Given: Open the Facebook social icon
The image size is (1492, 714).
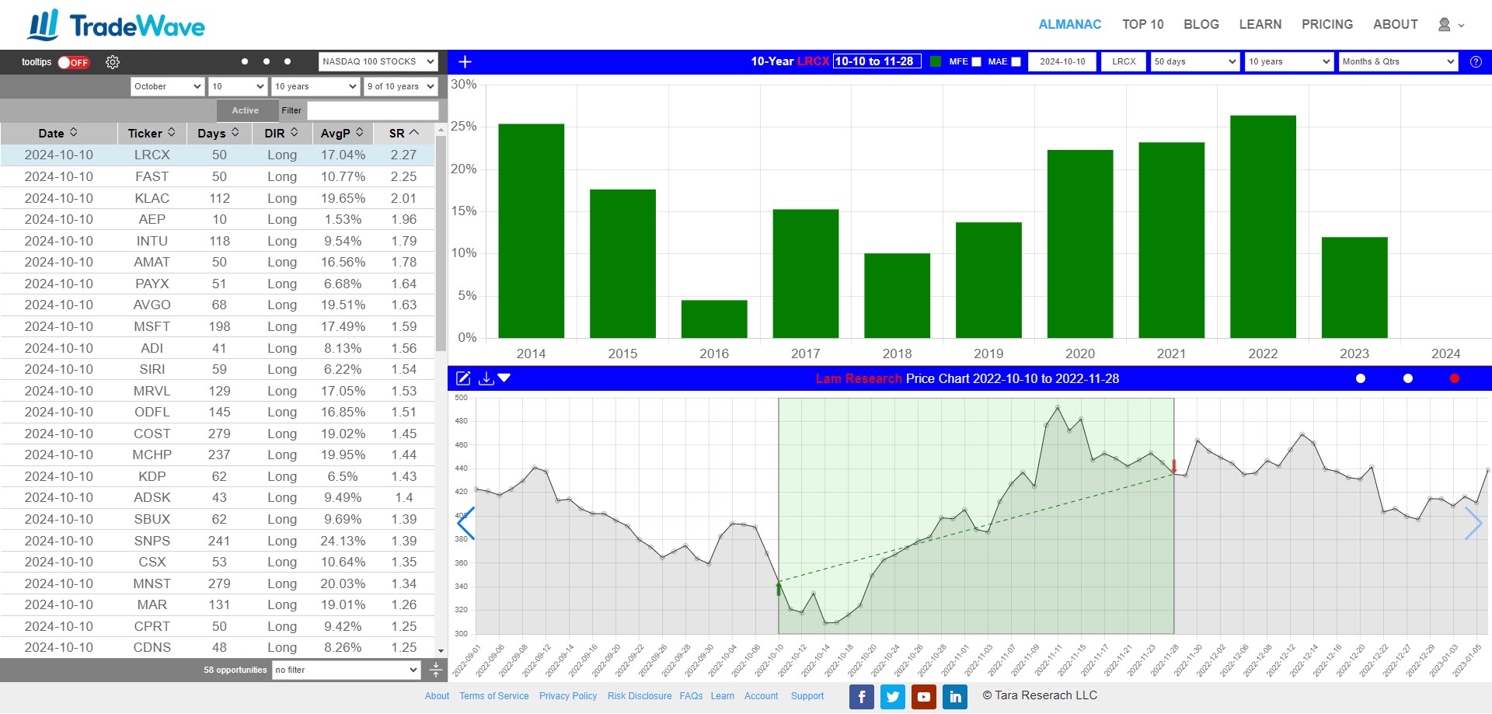Looking at the screenshot, I should (861, 697).
